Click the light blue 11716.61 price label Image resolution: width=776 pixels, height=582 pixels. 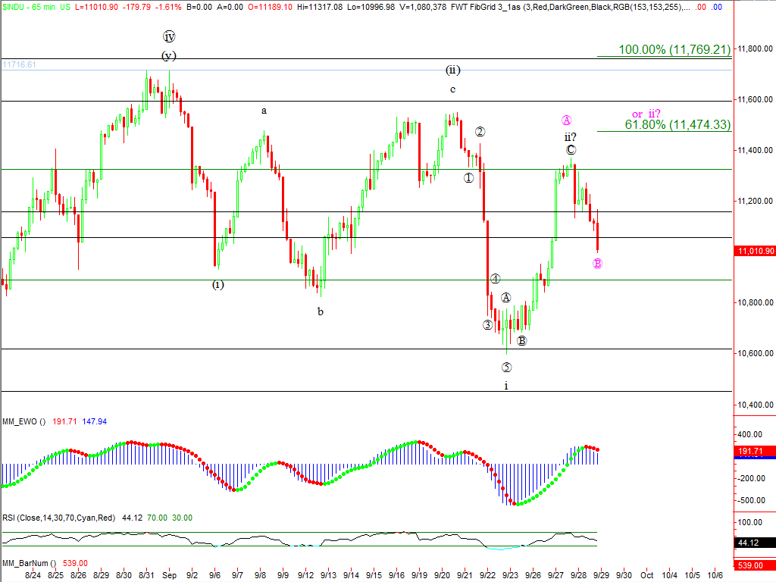click(x=19, y=65)
